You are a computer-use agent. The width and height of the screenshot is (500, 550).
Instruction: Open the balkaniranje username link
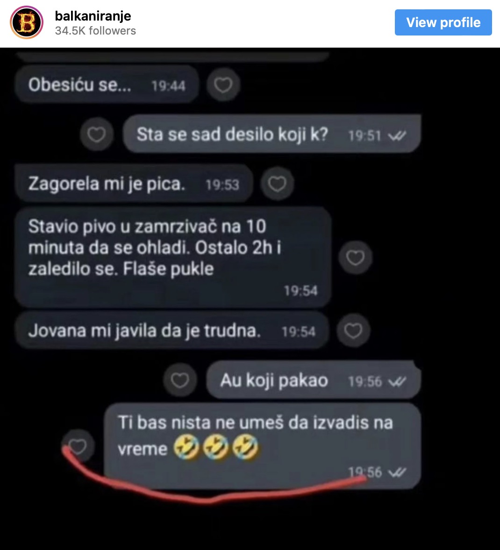tap(93, 16)
